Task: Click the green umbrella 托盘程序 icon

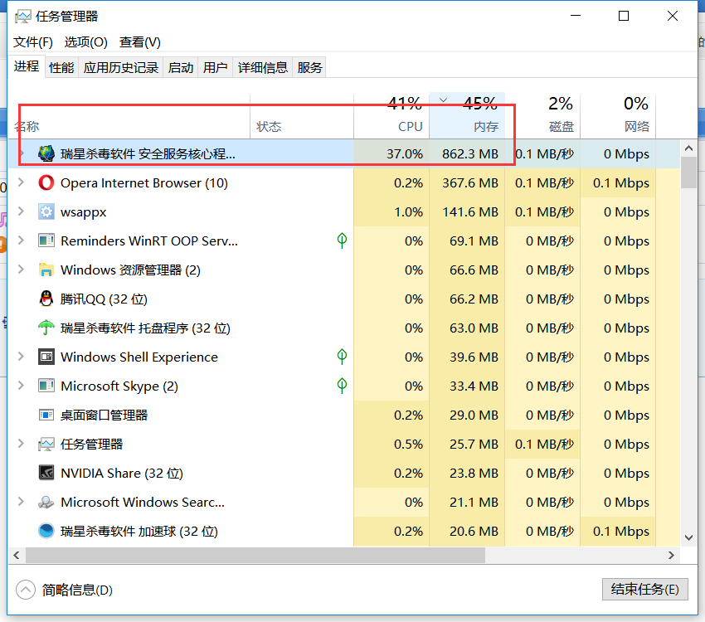Action: pos(46,328)
